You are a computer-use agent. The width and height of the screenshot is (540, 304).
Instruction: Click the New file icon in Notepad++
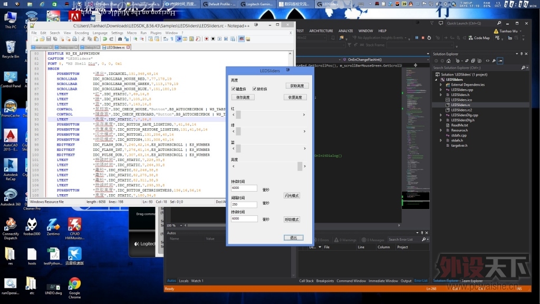35,39
